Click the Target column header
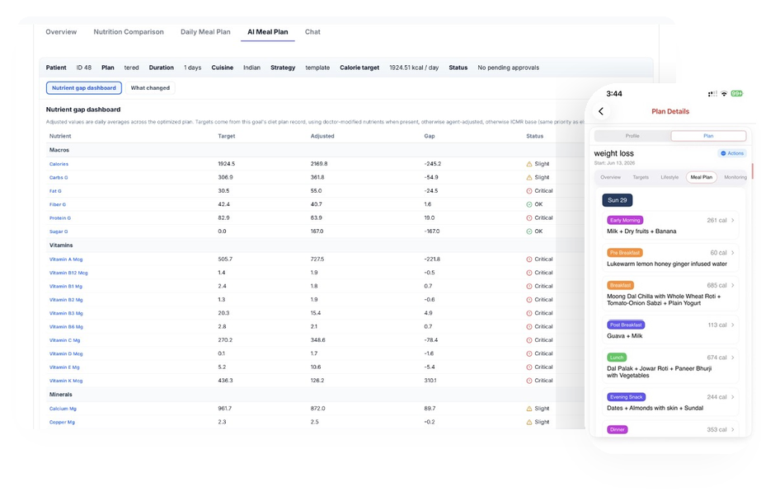The image size is (761, 491). [226, 136]
